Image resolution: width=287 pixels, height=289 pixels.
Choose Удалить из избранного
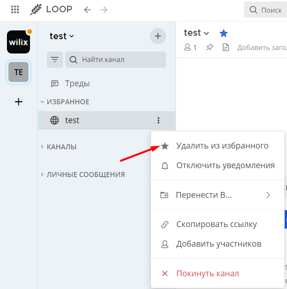(217, 146)
